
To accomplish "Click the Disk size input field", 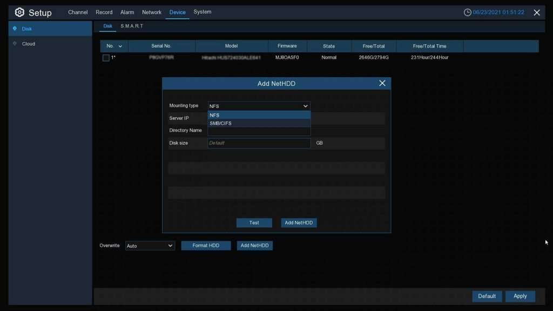I will pyautogui.click(x=259, y=143).
